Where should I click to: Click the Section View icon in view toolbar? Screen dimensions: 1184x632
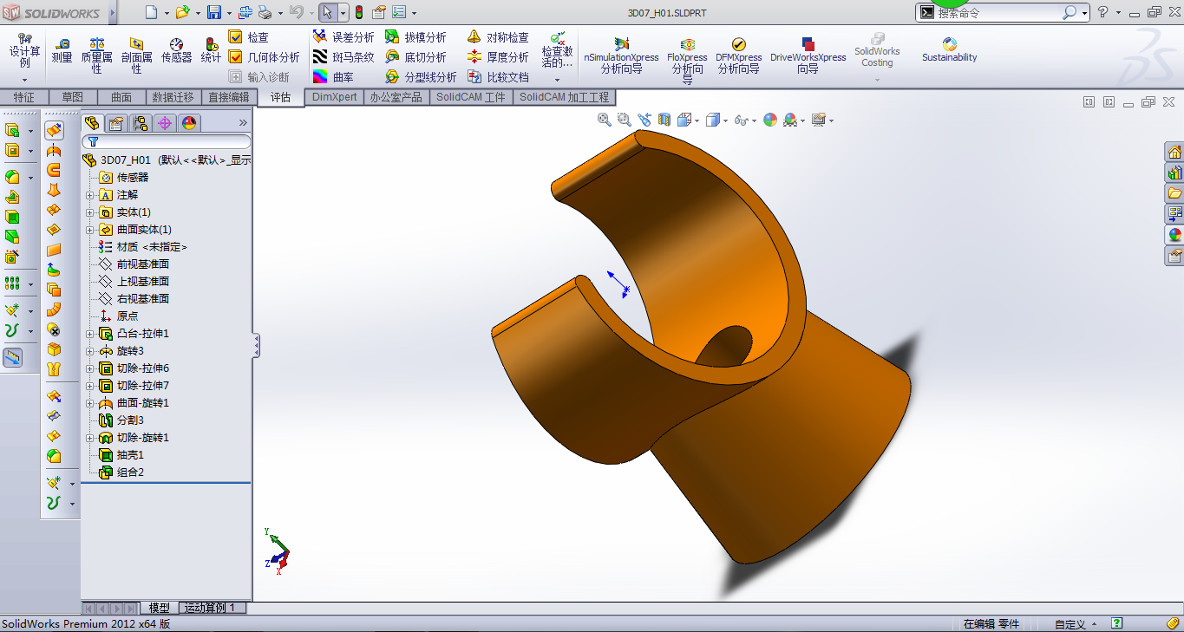tap(664, 120)
